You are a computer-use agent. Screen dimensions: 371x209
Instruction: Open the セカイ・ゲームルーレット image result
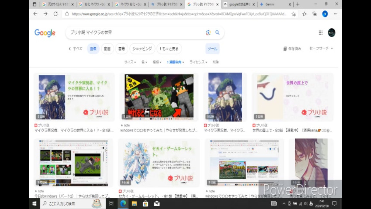click(x=159, y=163)
